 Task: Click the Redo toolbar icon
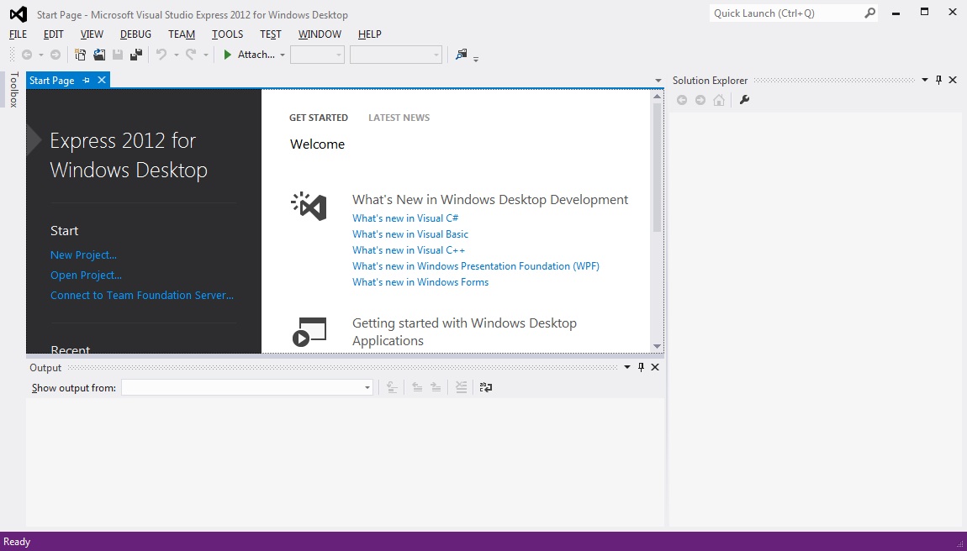[x=191, y=55]
